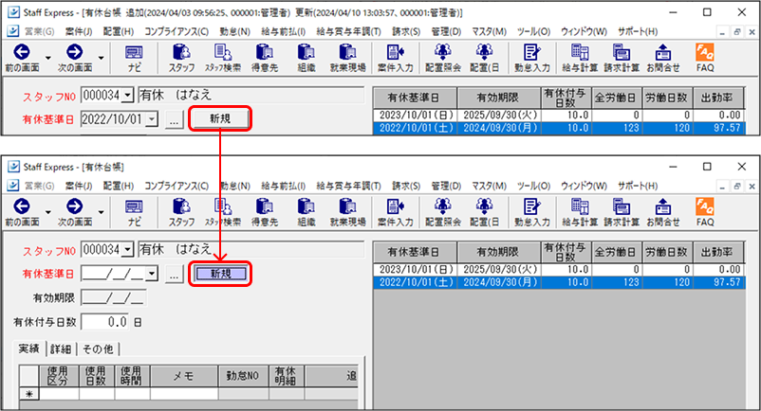The image size is (761, 411).
Task: Open ツール(O) menu in upper window
Action: click(x=533, y=31)
